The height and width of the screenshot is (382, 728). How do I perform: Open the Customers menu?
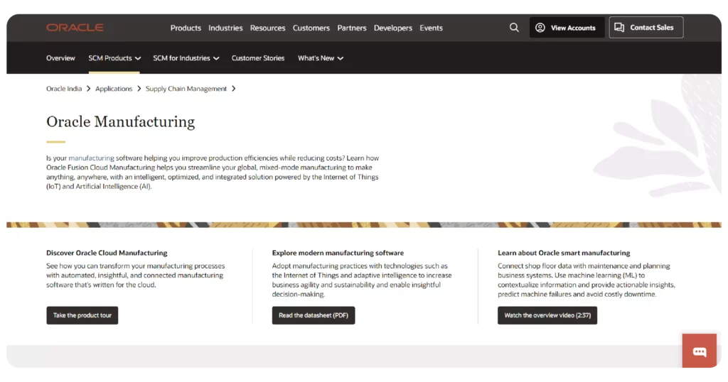311,28
